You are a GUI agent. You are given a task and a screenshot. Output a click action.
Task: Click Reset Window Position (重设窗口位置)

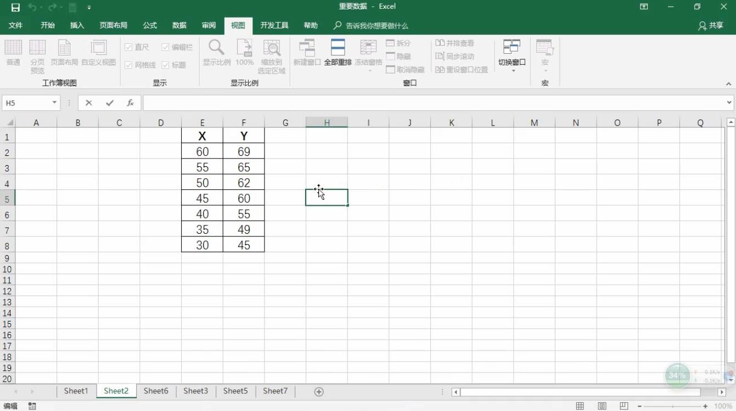pos(462,70)
